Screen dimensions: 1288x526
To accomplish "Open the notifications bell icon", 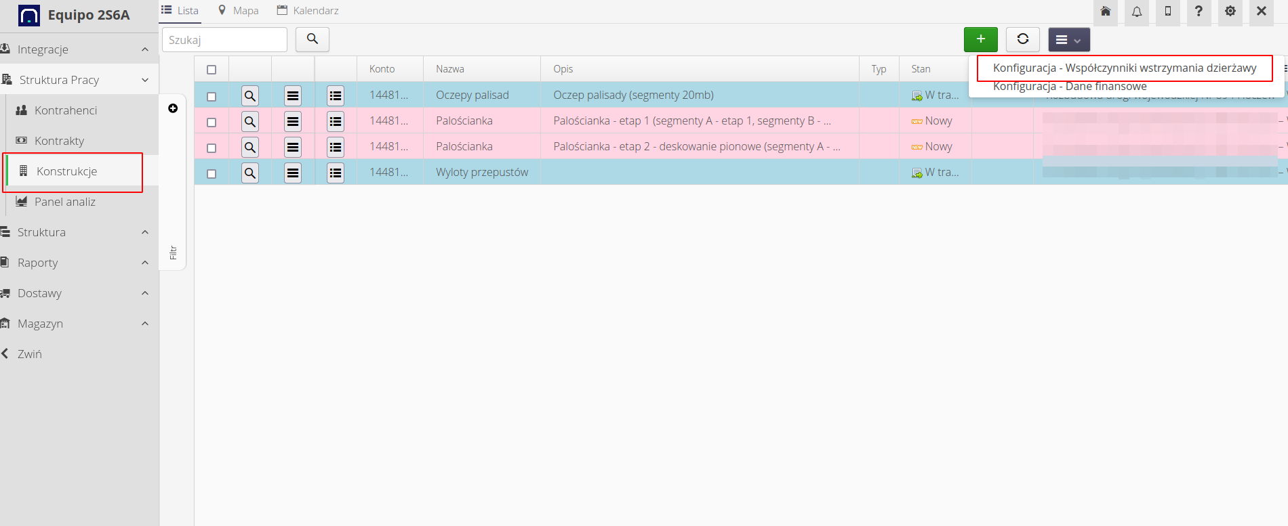I will (x=1137, y=12).
